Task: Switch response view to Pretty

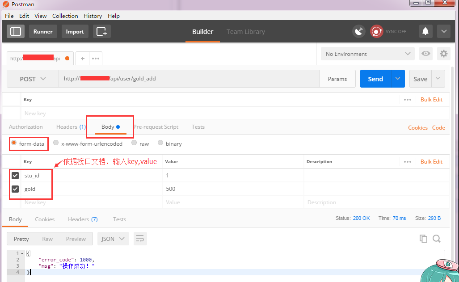Action: 21,239
